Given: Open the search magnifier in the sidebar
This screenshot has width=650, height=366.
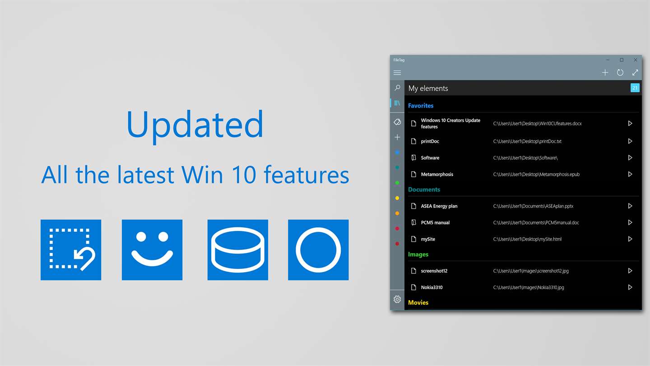Looking at the screenshot, I should 397,88.
